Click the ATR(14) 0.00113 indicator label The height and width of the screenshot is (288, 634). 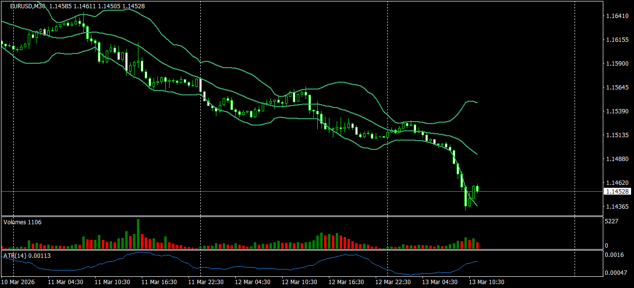tap(27, 255)
